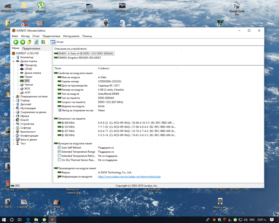Screen dimensions: 279x223
Task: Click the users icon in toolbar
Action: tap(43, 42)
